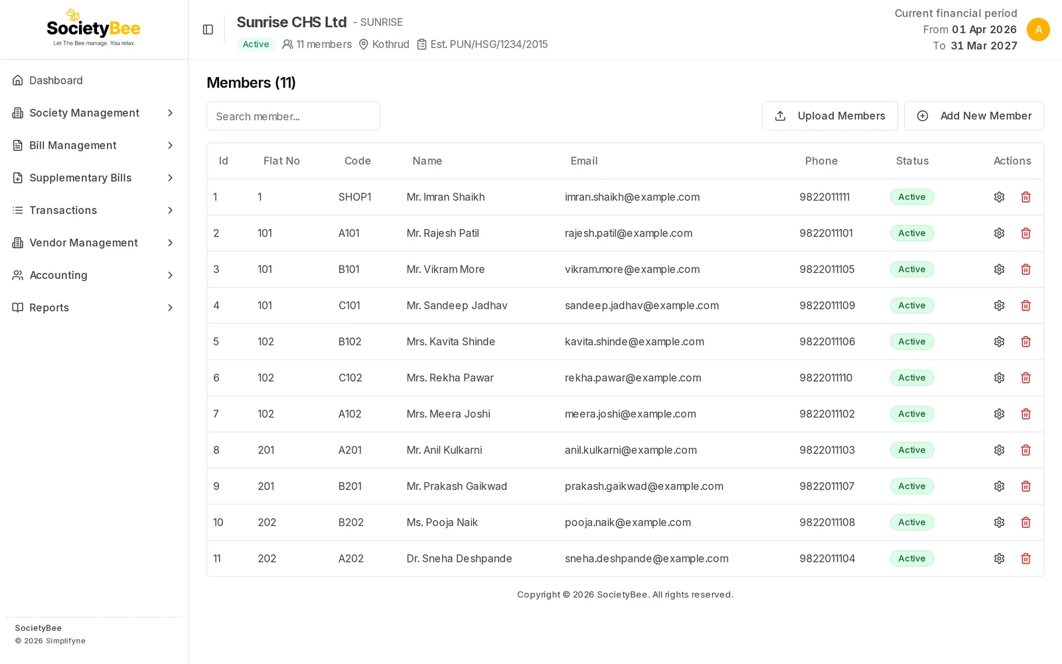Open settings for Mr. Imran Shaikh
Screen dimensions: 1062x664
[x=999, y=197]
